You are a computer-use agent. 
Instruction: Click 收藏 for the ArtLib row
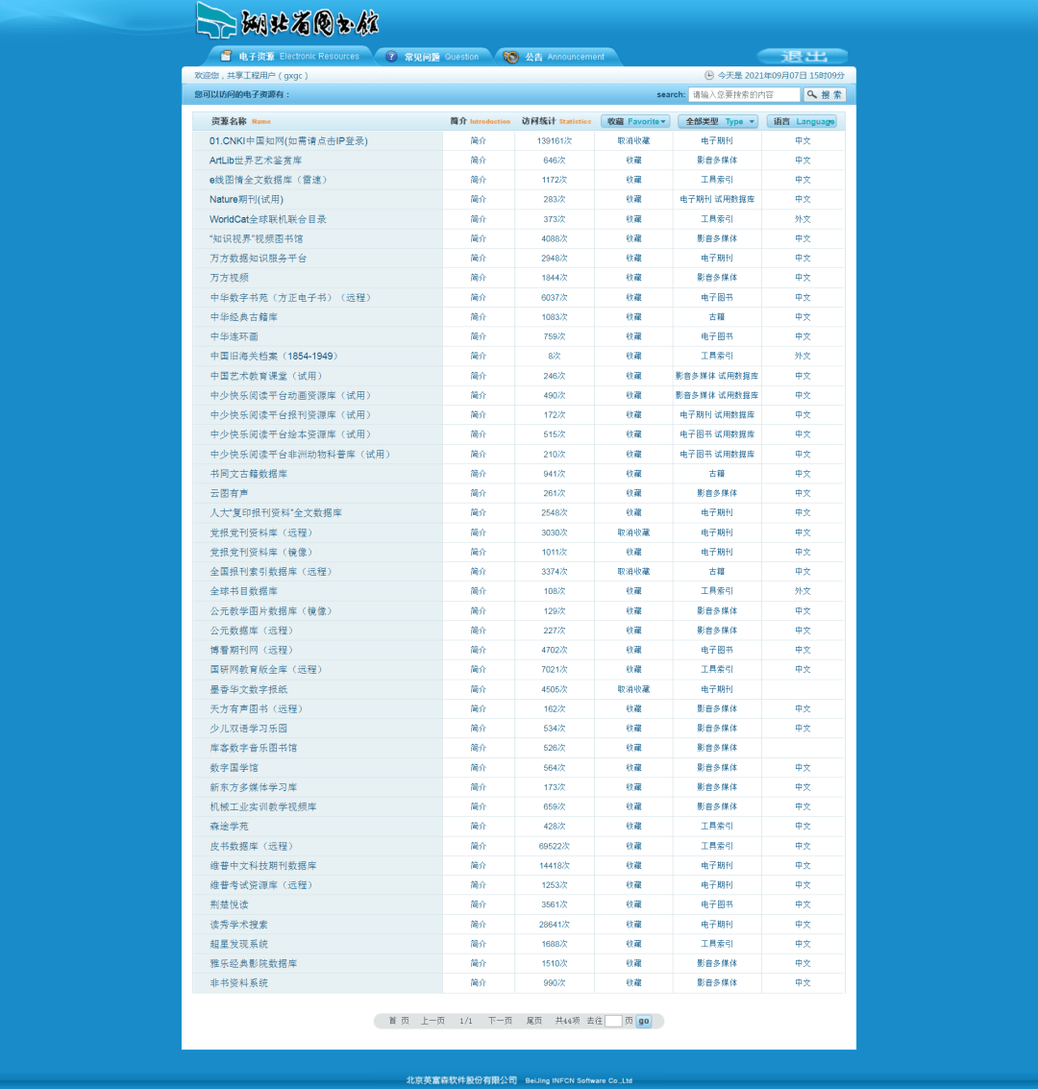click(633, 161)
